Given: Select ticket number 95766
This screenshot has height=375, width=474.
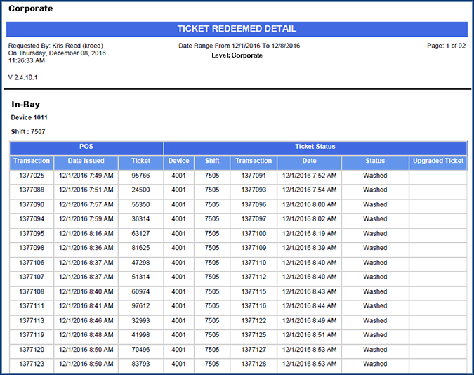Looking at the screenshot, I should pyautogui.click(x=140, y=176).
